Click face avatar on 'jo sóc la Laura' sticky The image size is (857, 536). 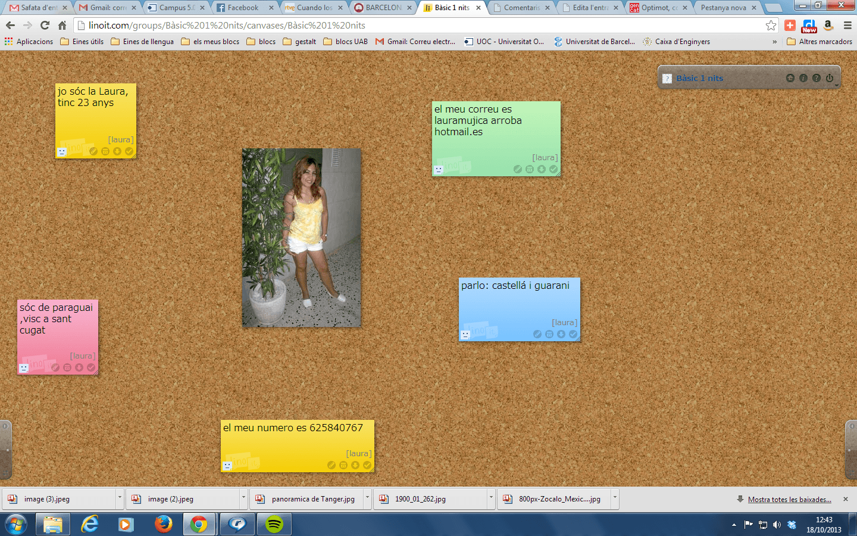62,152
